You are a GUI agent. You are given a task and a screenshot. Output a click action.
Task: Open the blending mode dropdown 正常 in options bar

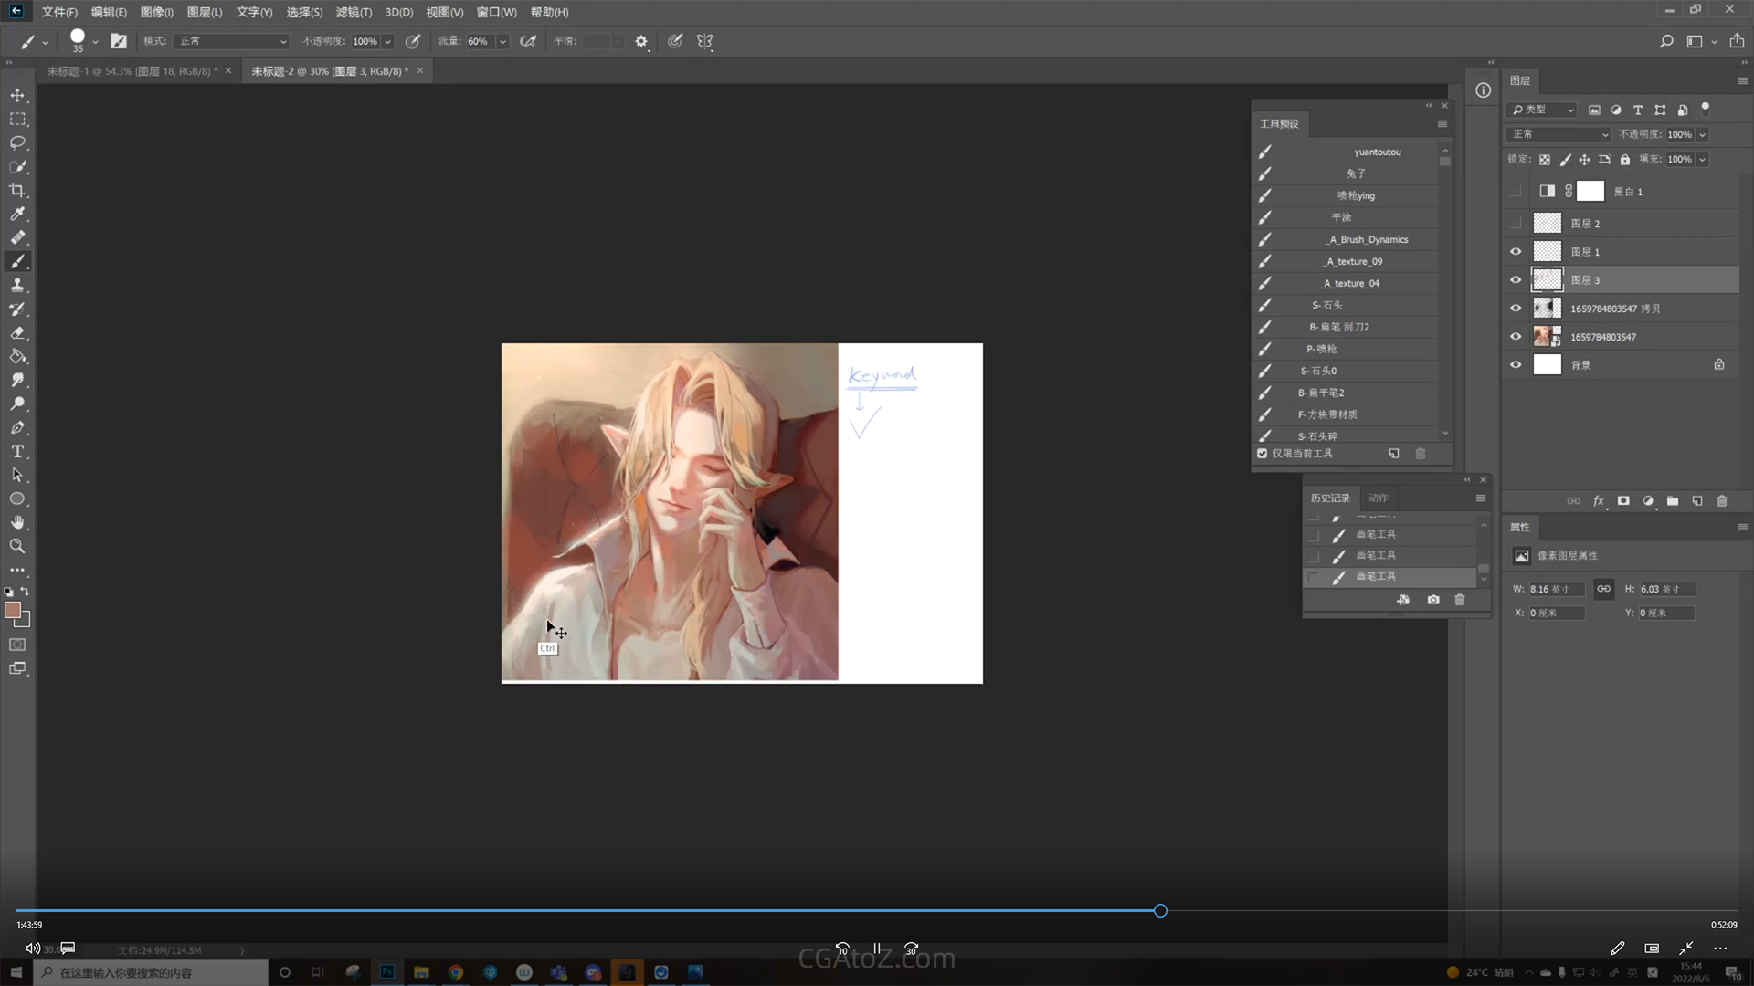233,41
